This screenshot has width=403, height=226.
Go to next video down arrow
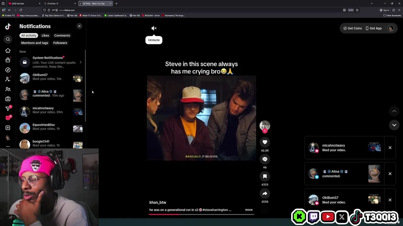coord(394,125)
